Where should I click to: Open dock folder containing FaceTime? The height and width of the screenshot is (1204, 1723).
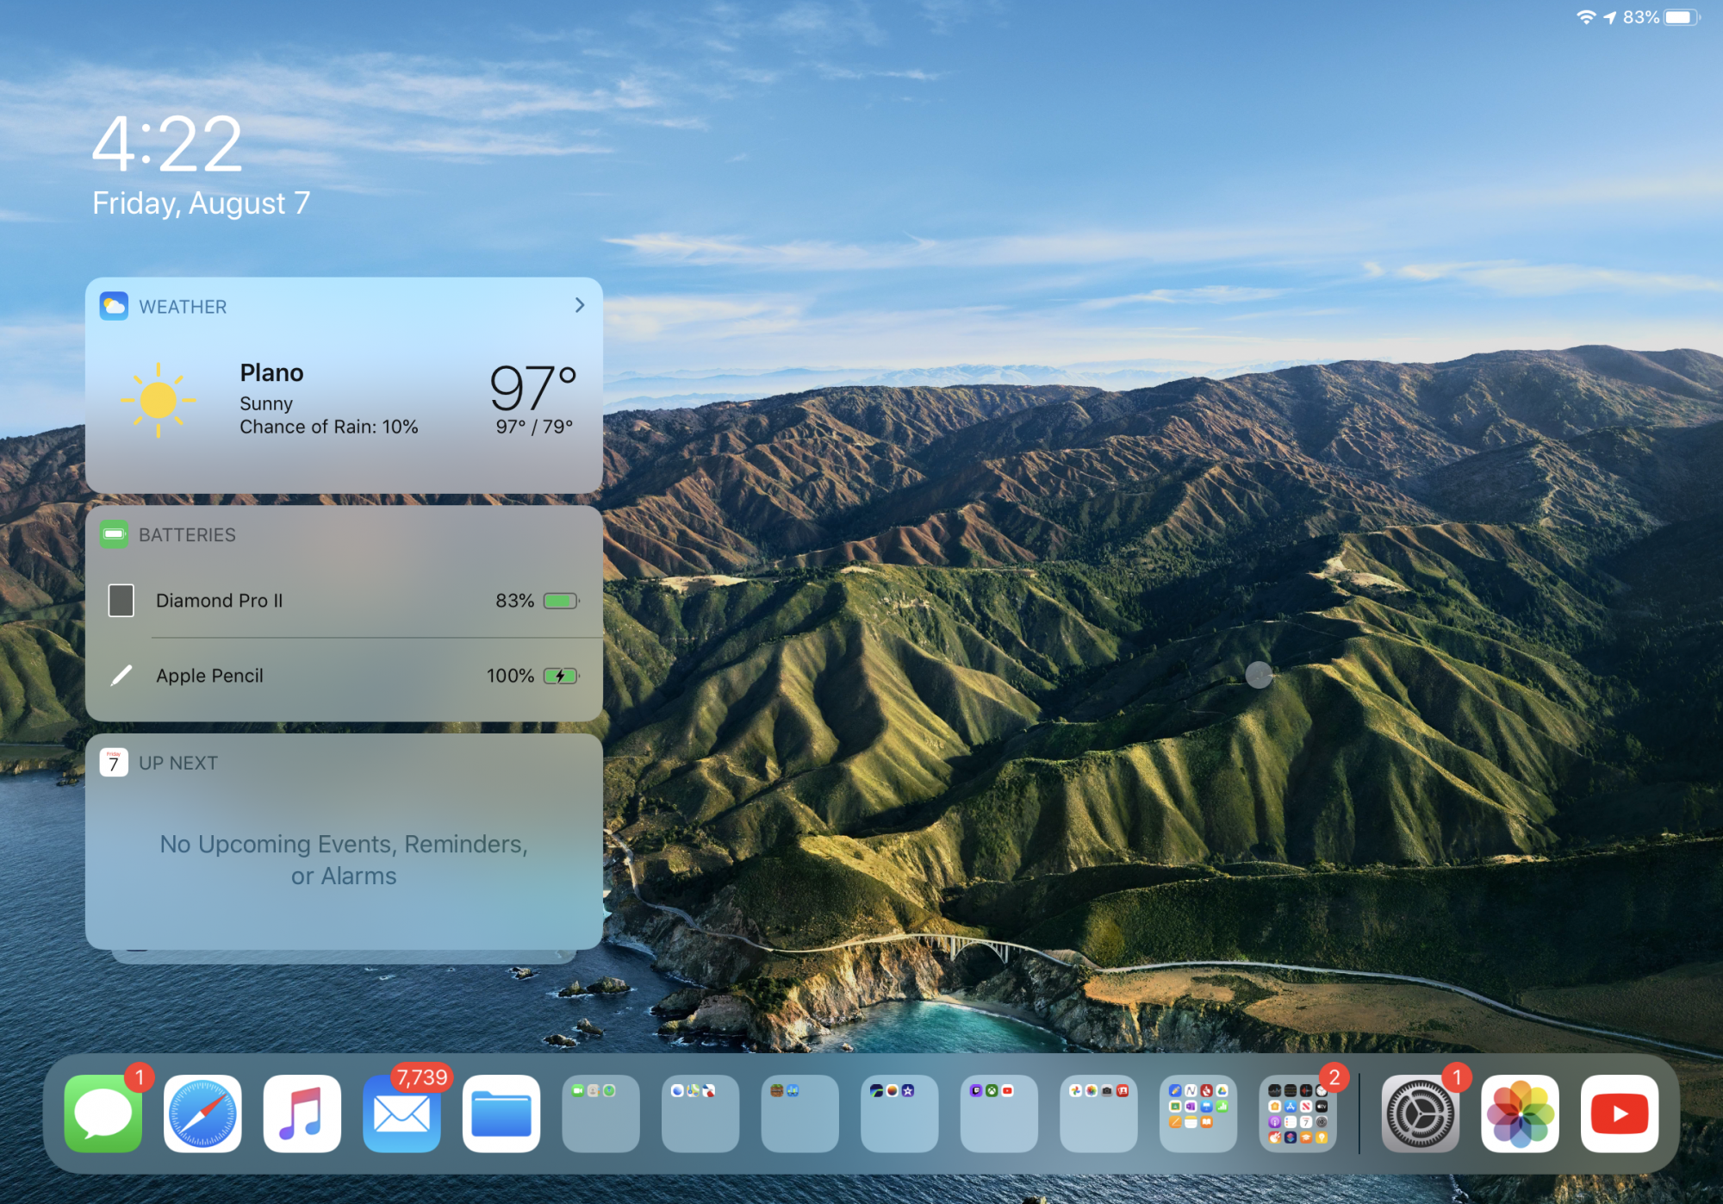point(600,1113)
